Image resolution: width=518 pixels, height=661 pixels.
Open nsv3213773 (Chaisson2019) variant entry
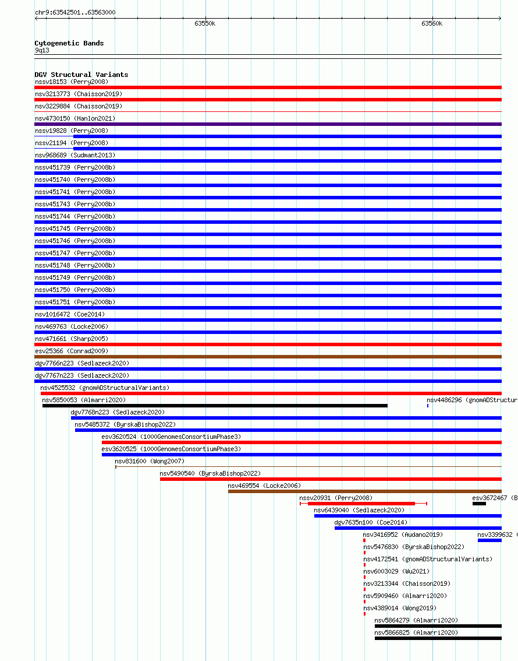point(79,94)
